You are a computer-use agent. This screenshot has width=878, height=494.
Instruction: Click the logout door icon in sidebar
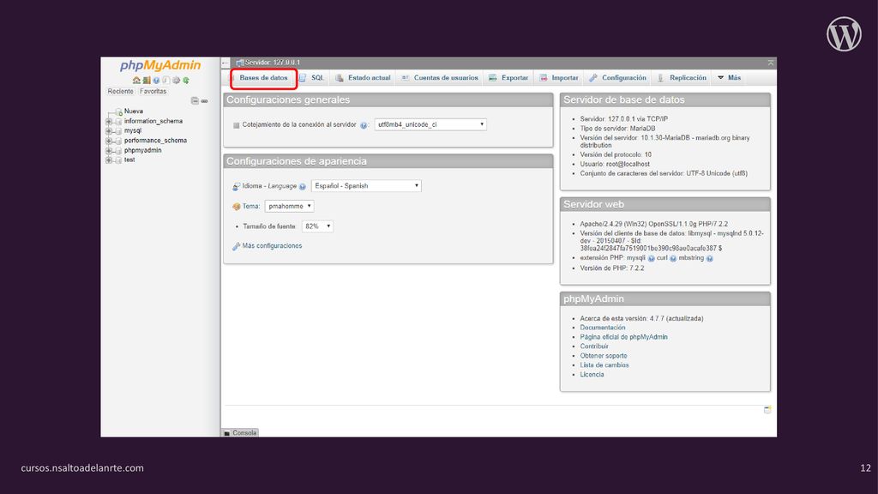pyautogui.click(x=146, y=80)
